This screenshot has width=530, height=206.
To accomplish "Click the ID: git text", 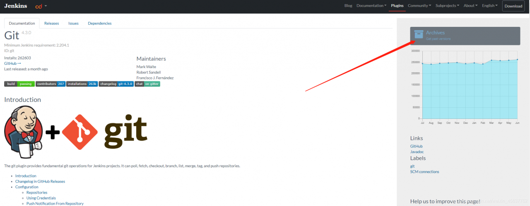I will 9,50.
